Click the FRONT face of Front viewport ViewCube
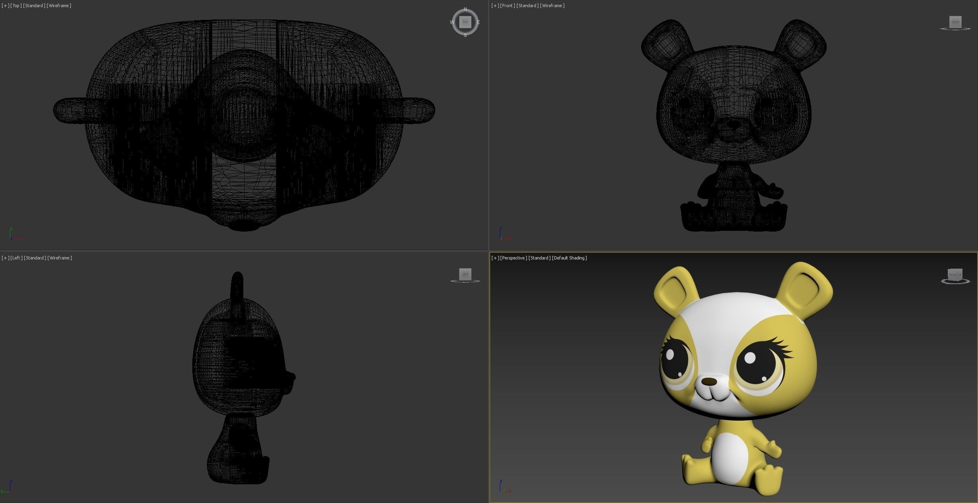Screen dimensions: 978x503 coord(955,22)
